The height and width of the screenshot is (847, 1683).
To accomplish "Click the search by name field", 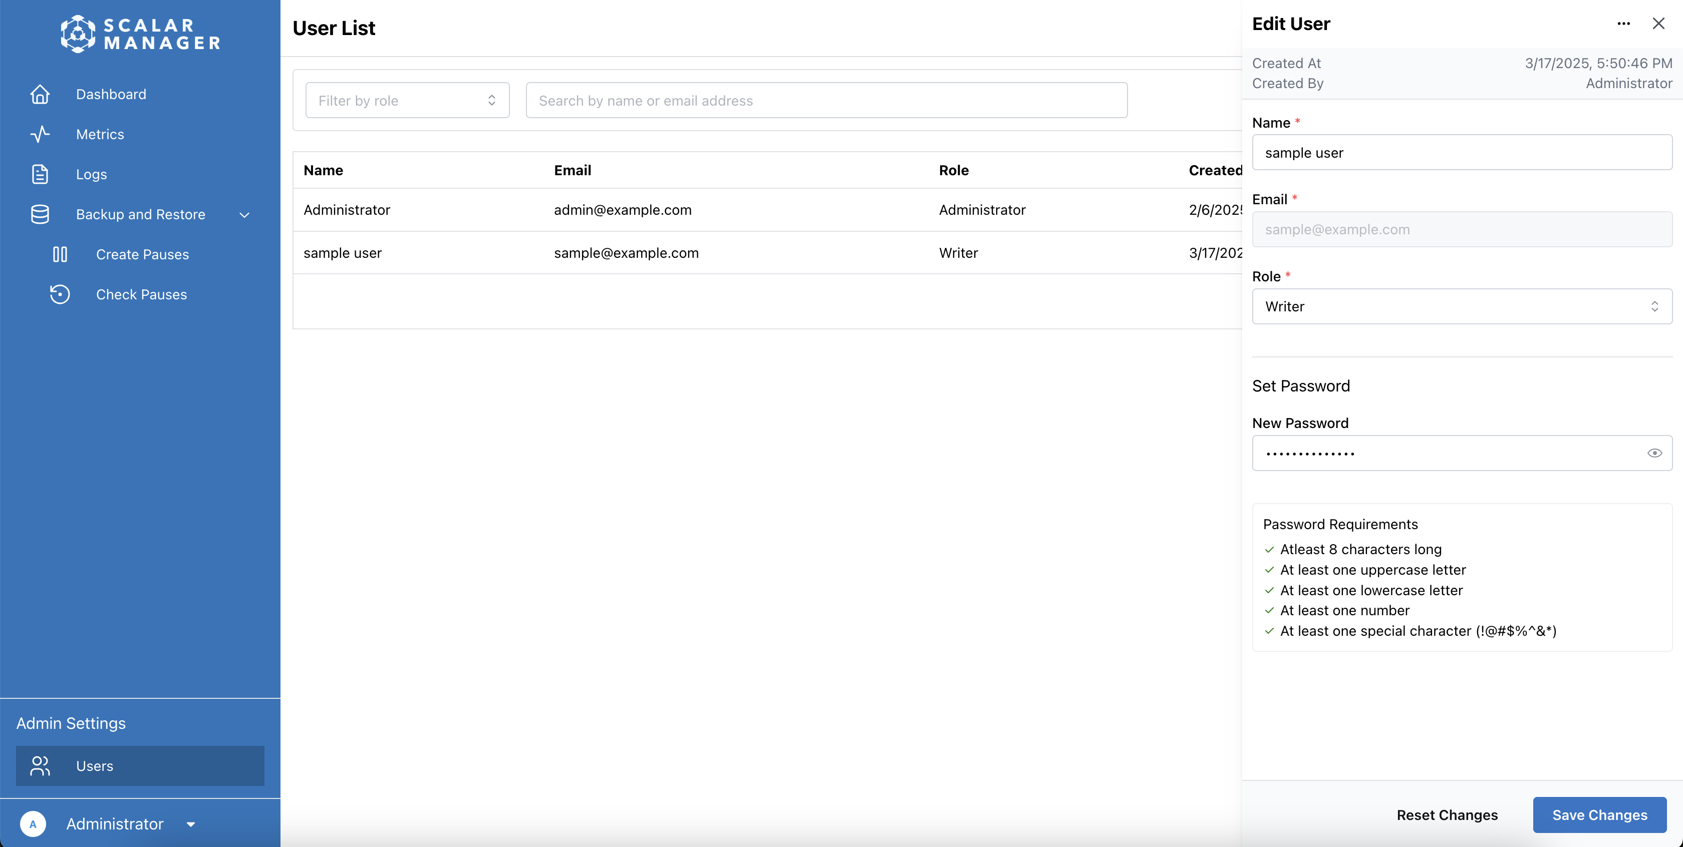I will [x=826, y=100].
